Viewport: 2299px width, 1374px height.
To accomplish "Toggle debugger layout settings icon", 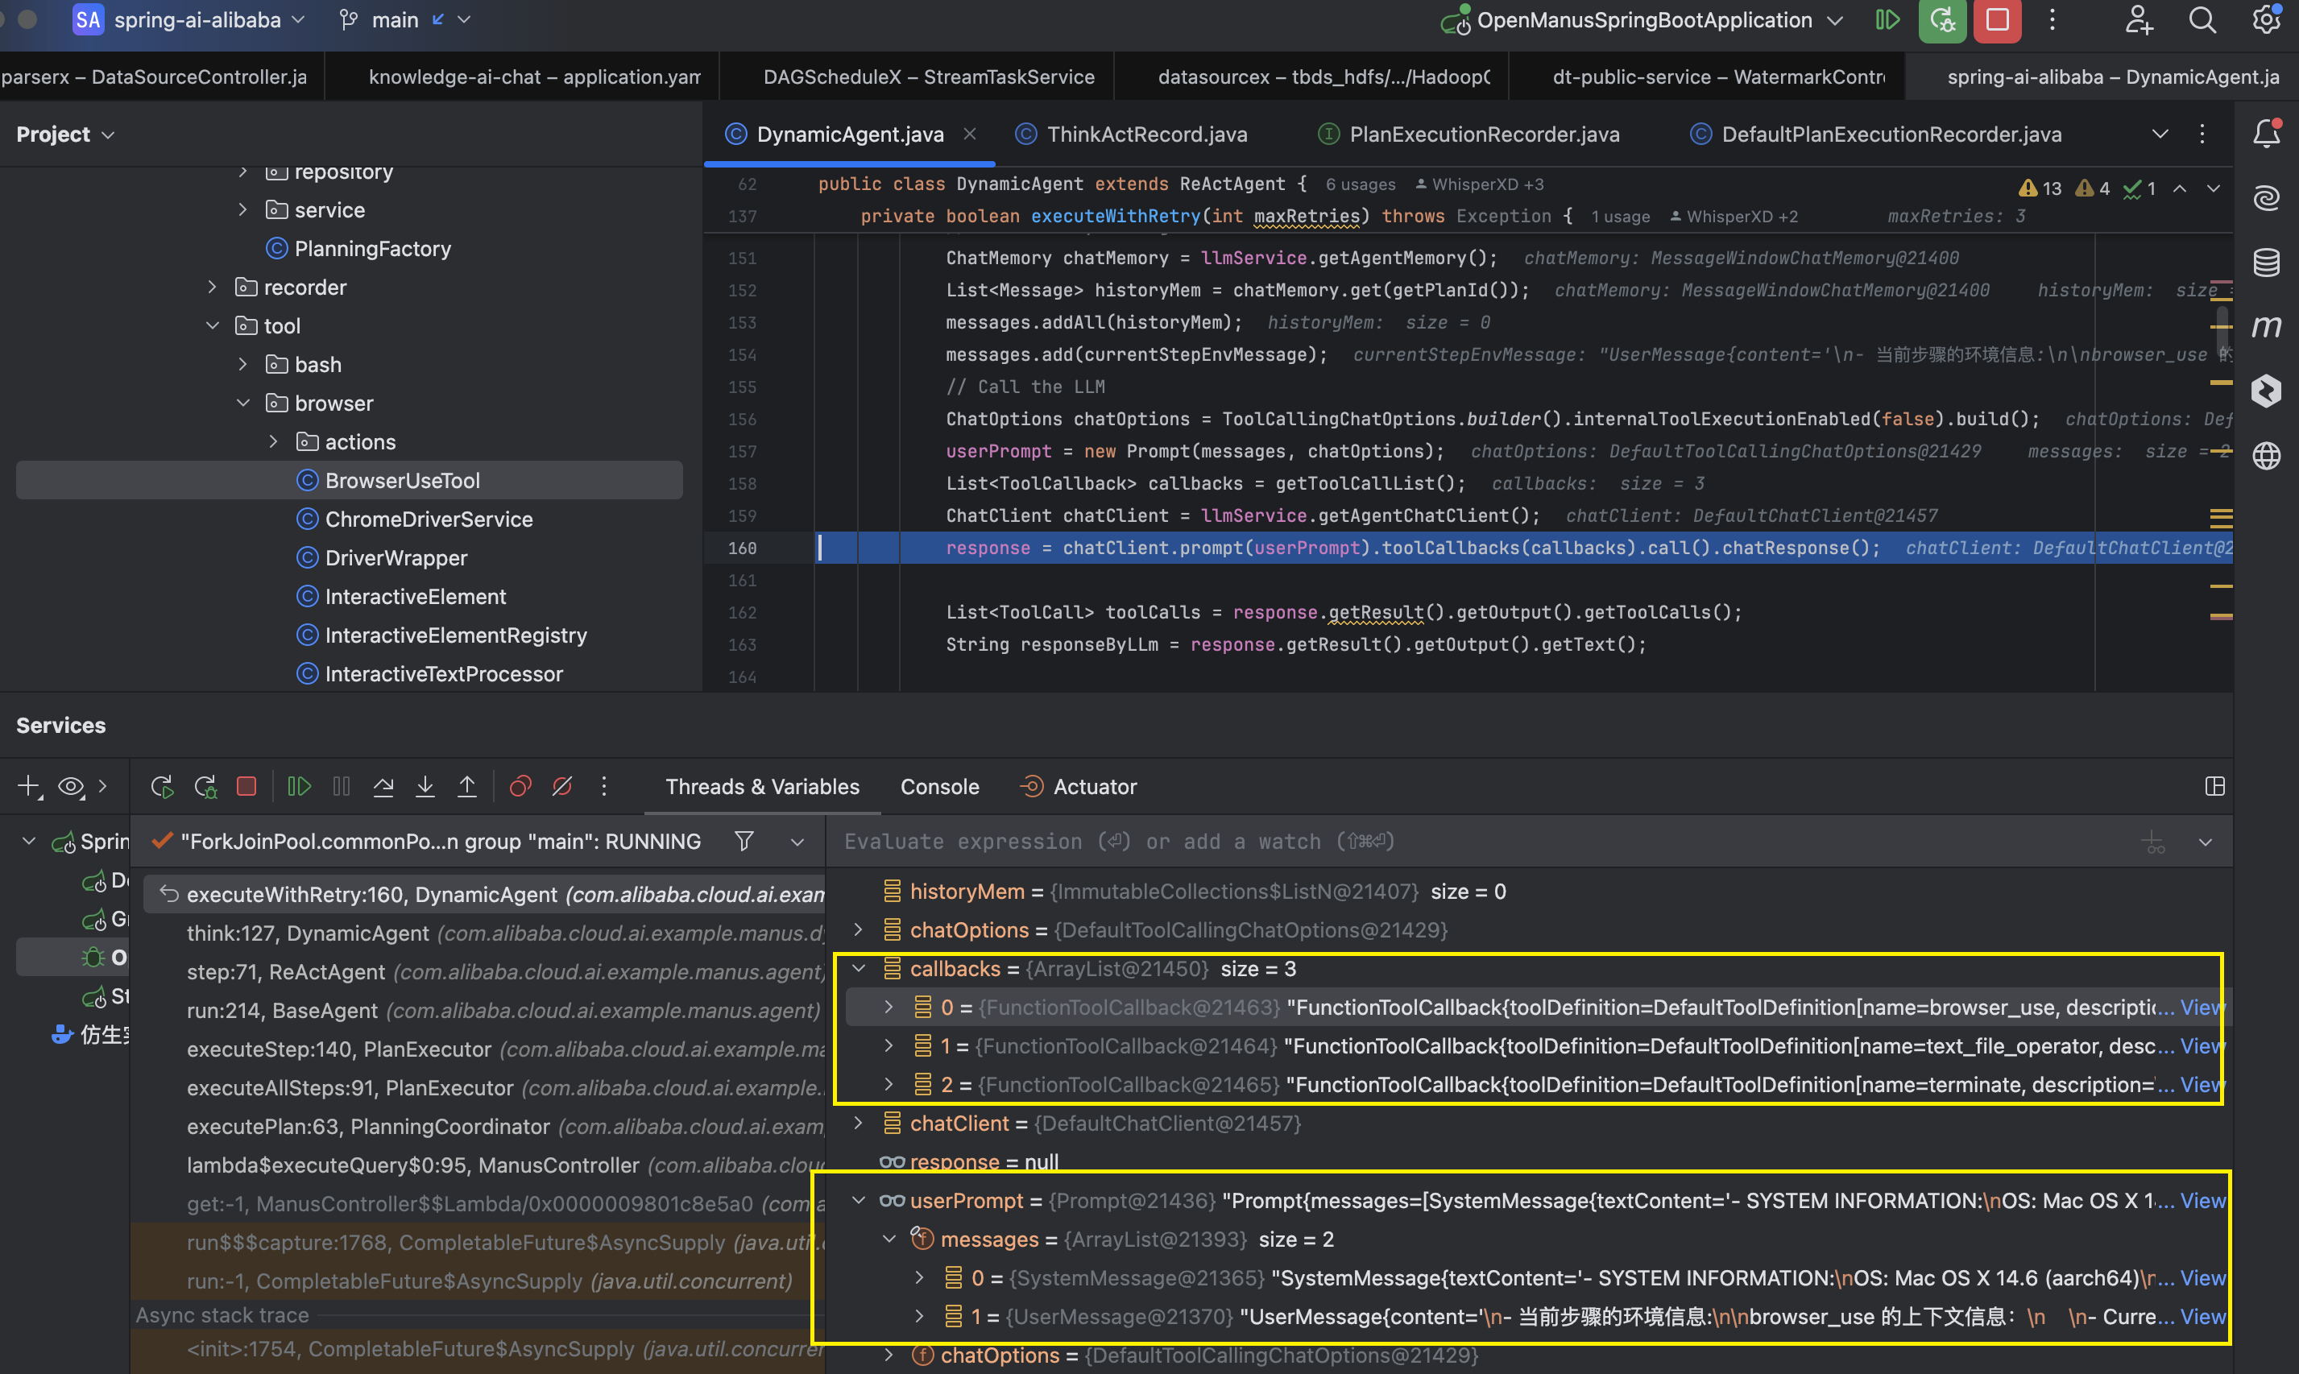I will pyautogui.click(x=2214, y=787).
